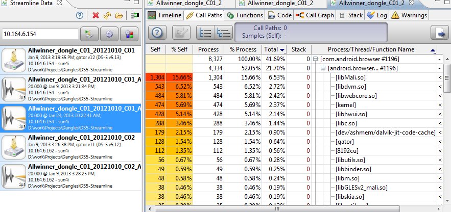This screenshot has width=451, height=212.
Task: Select the [libdvm.so] row
Action: click(x=294, y=87)
